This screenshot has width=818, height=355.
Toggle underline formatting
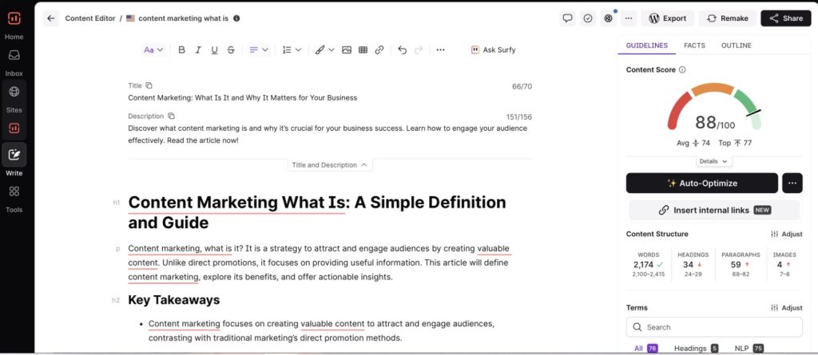(x=214, y=49)
